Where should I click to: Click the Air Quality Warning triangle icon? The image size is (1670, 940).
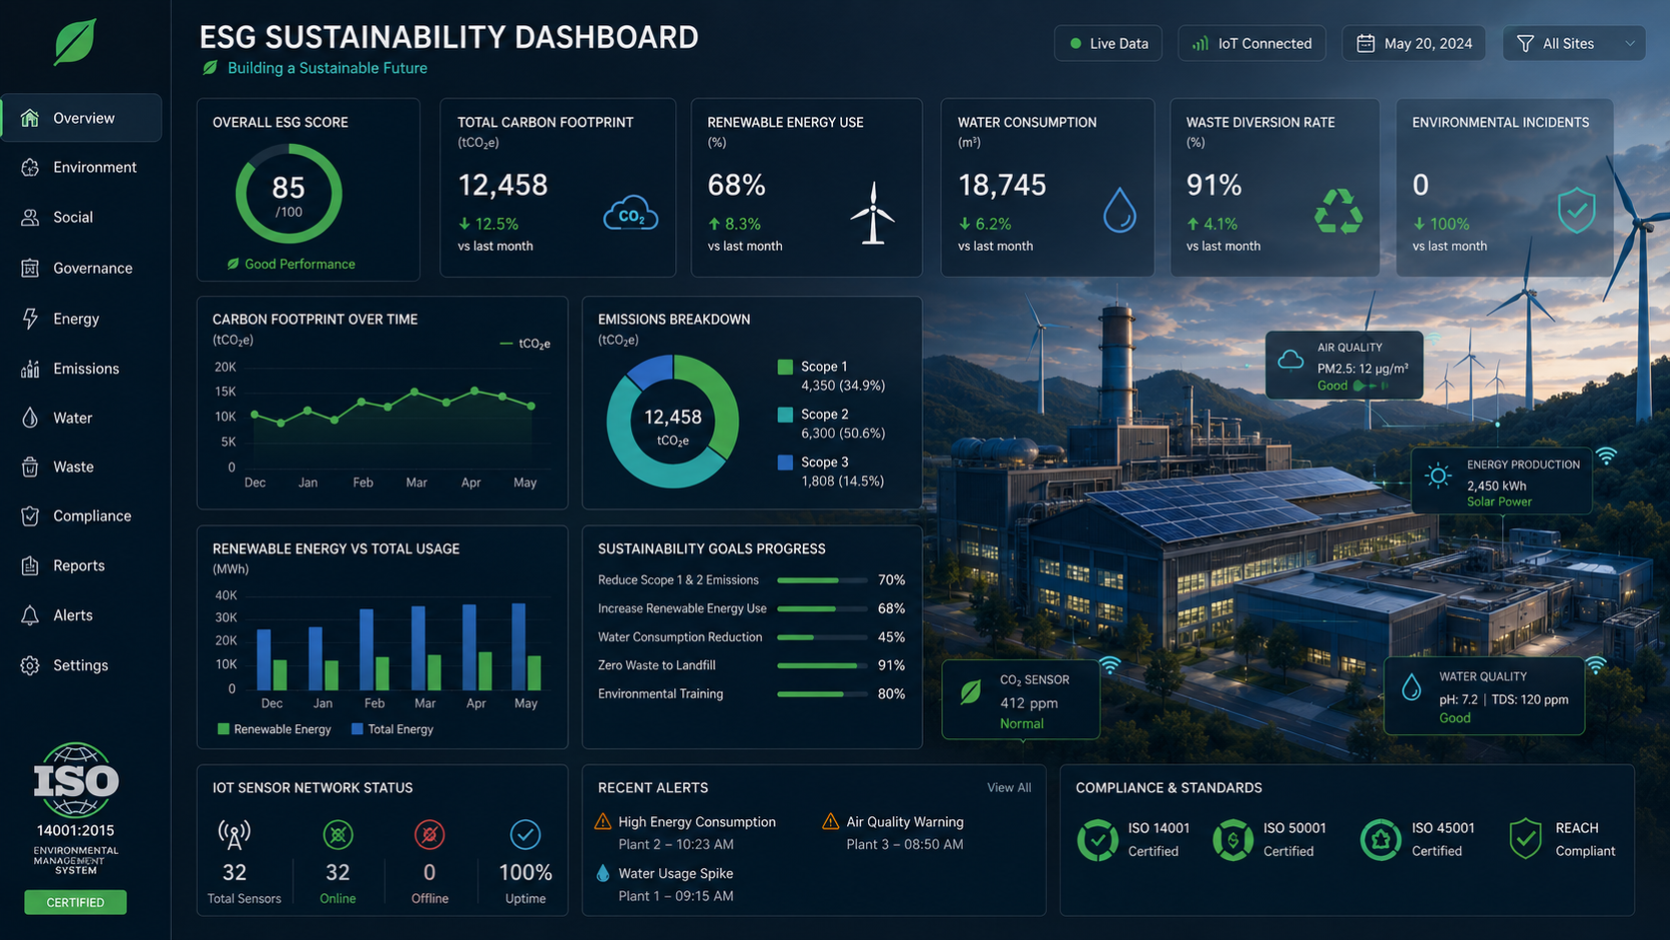point(830,821)
